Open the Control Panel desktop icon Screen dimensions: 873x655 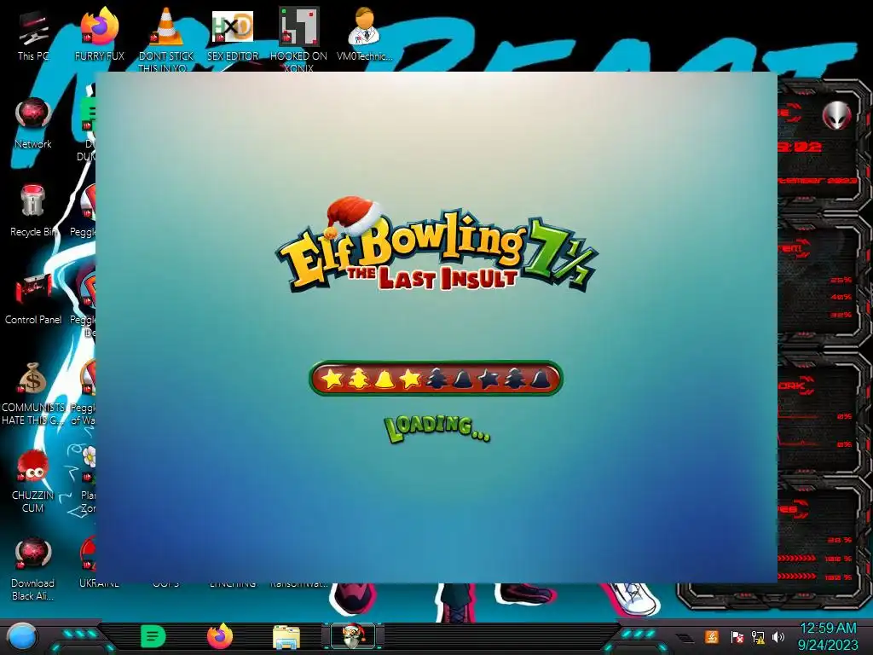pyautogui.click(x=33, y=299)
